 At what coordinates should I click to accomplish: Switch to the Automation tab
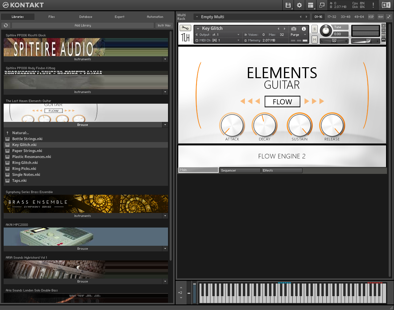(x=155, y=17)
